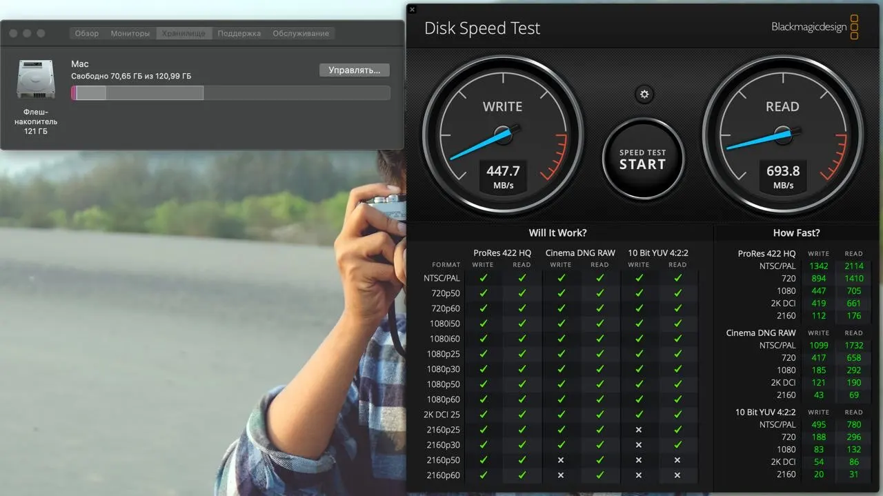This screenshot has width=883, height=496.
Task: Open the Обзор tab
Action: [87, 33]
